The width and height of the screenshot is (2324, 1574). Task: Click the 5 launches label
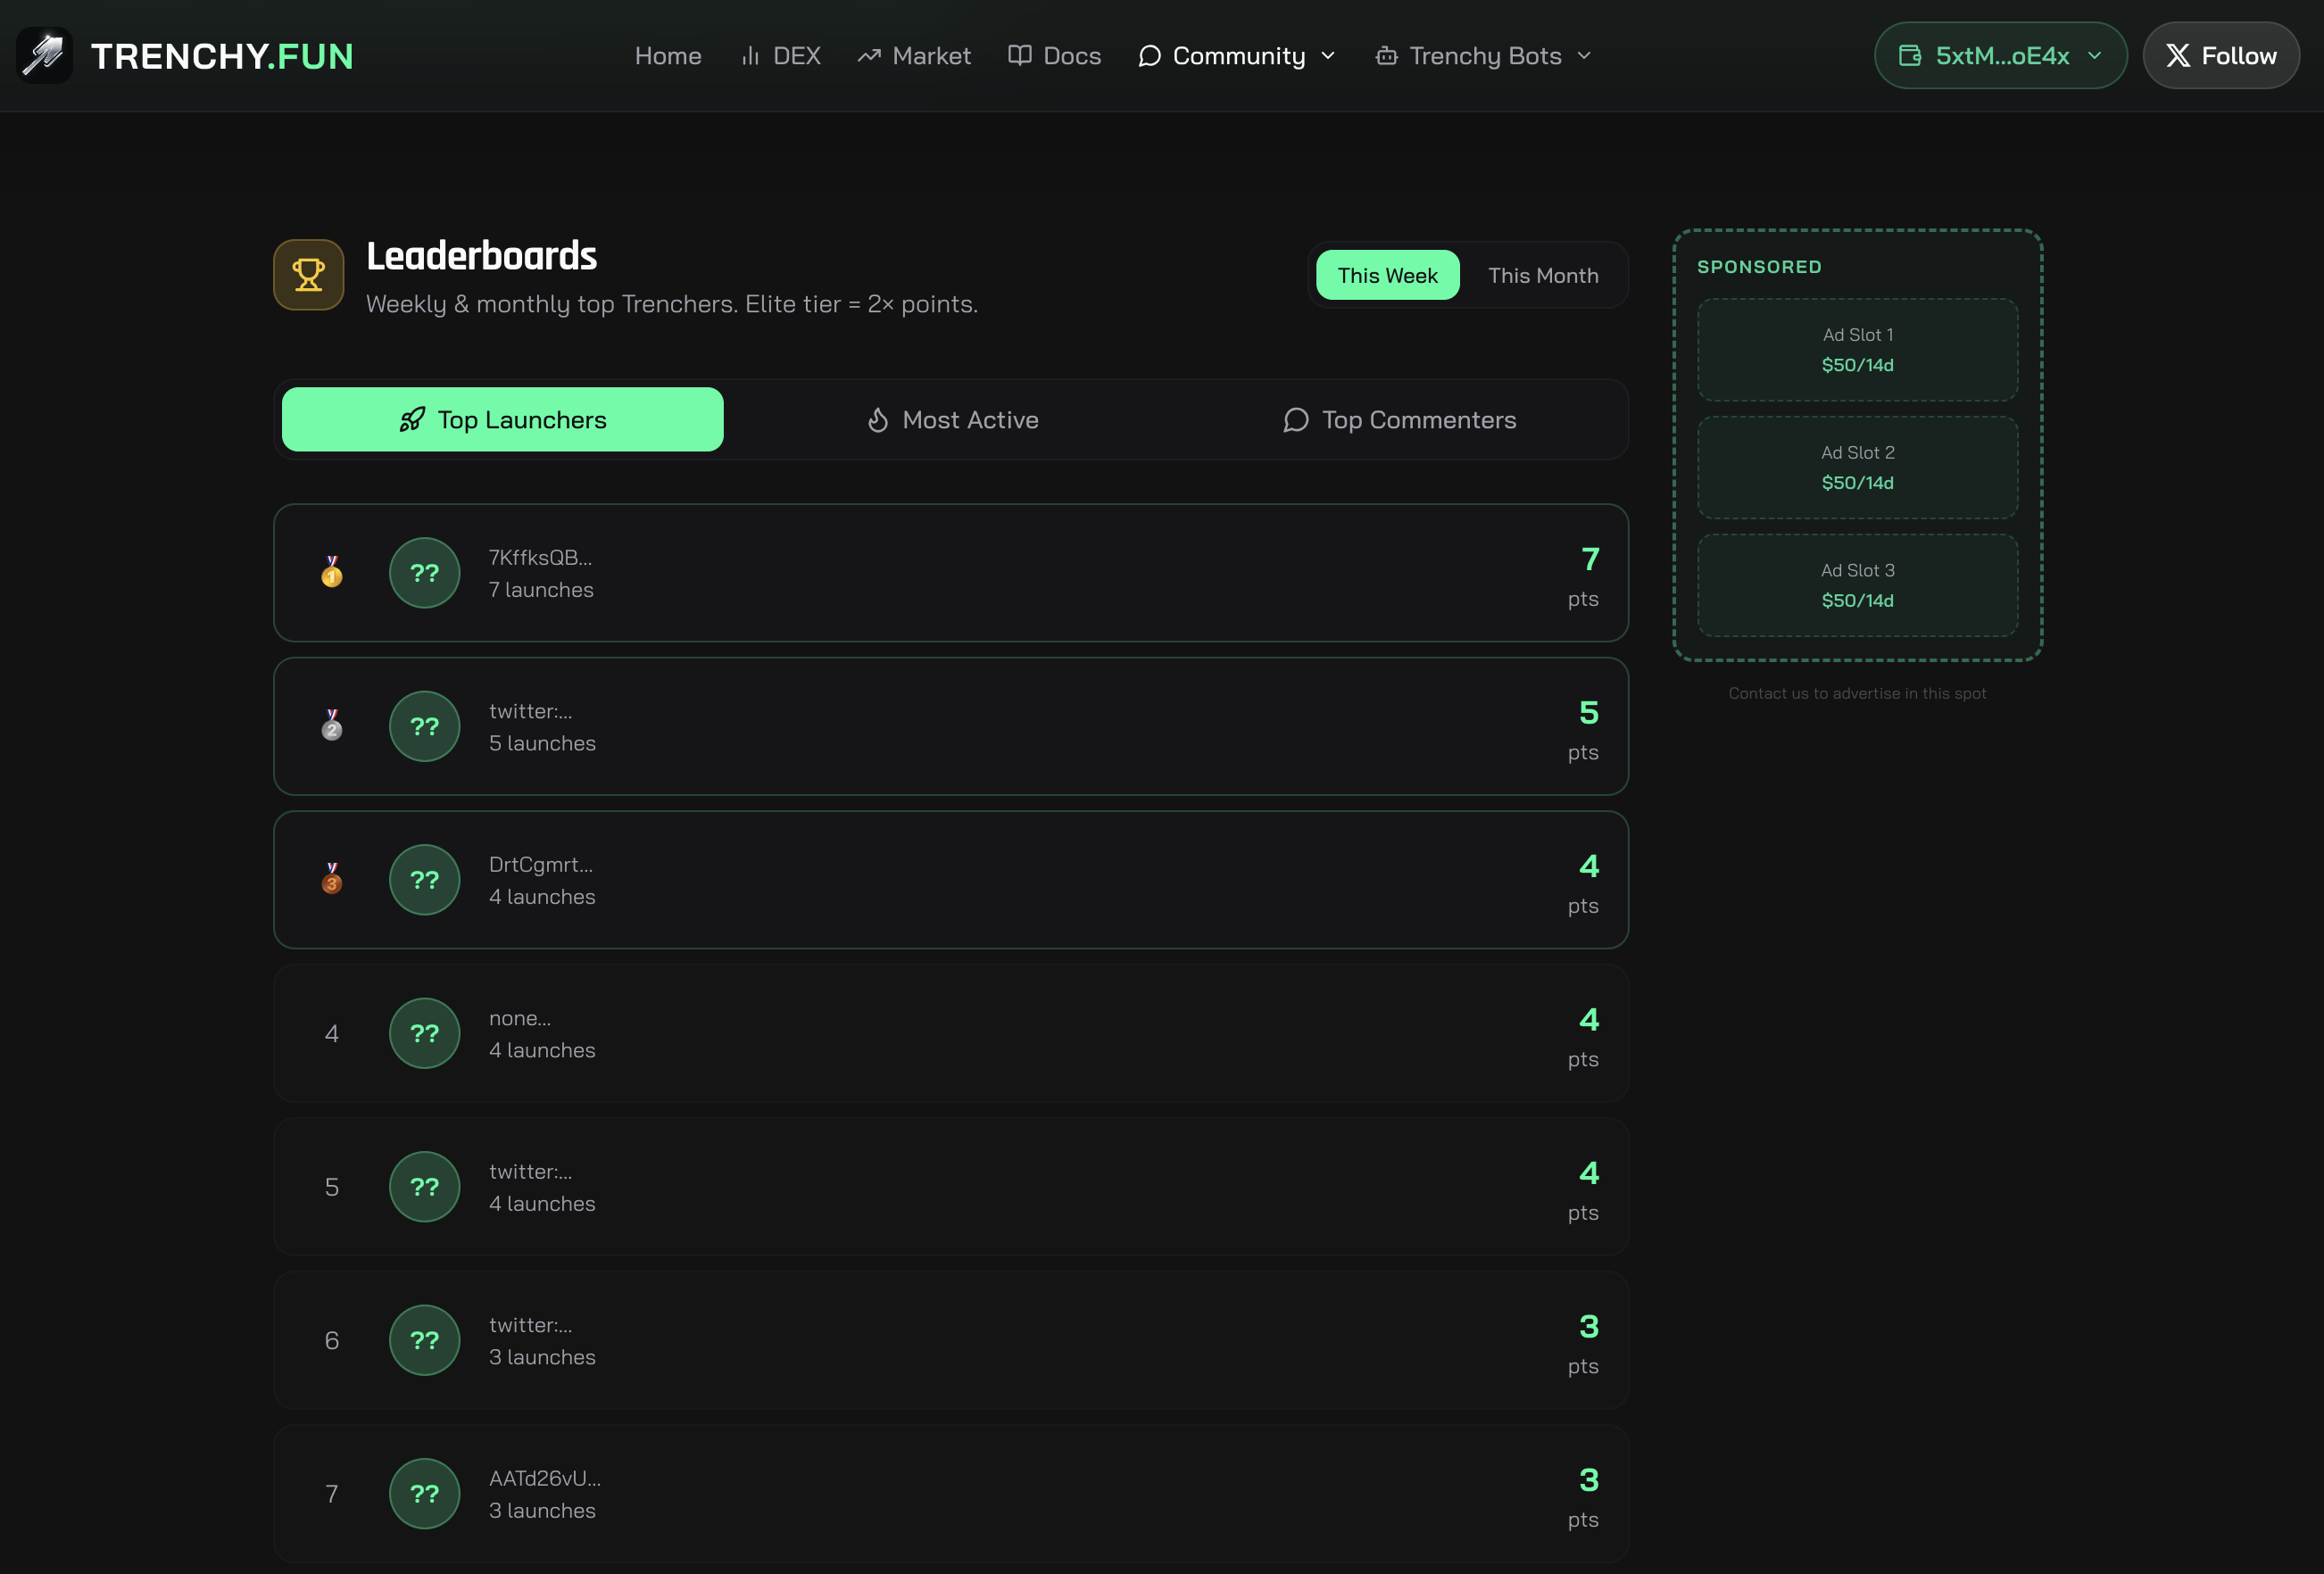[x=542, y=743]
